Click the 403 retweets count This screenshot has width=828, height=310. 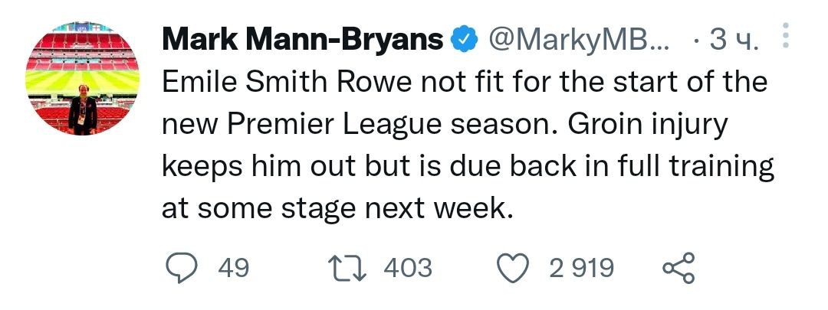pos(406,268)
